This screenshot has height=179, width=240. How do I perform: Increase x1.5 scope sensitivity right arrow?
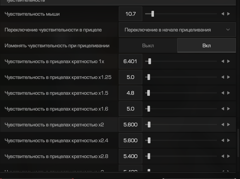click(x=229, y=93)
